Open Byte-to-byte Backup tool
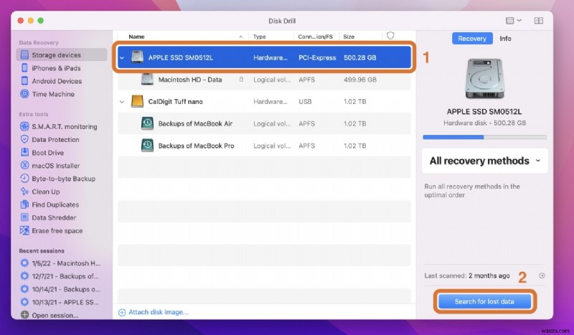 58,179
